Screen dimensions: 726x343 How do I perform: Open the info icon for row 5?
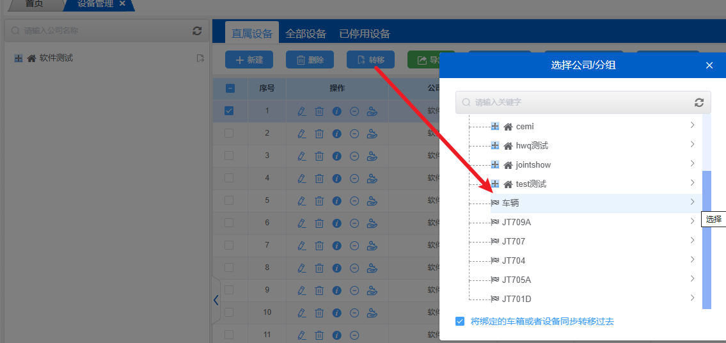[337, 201]
